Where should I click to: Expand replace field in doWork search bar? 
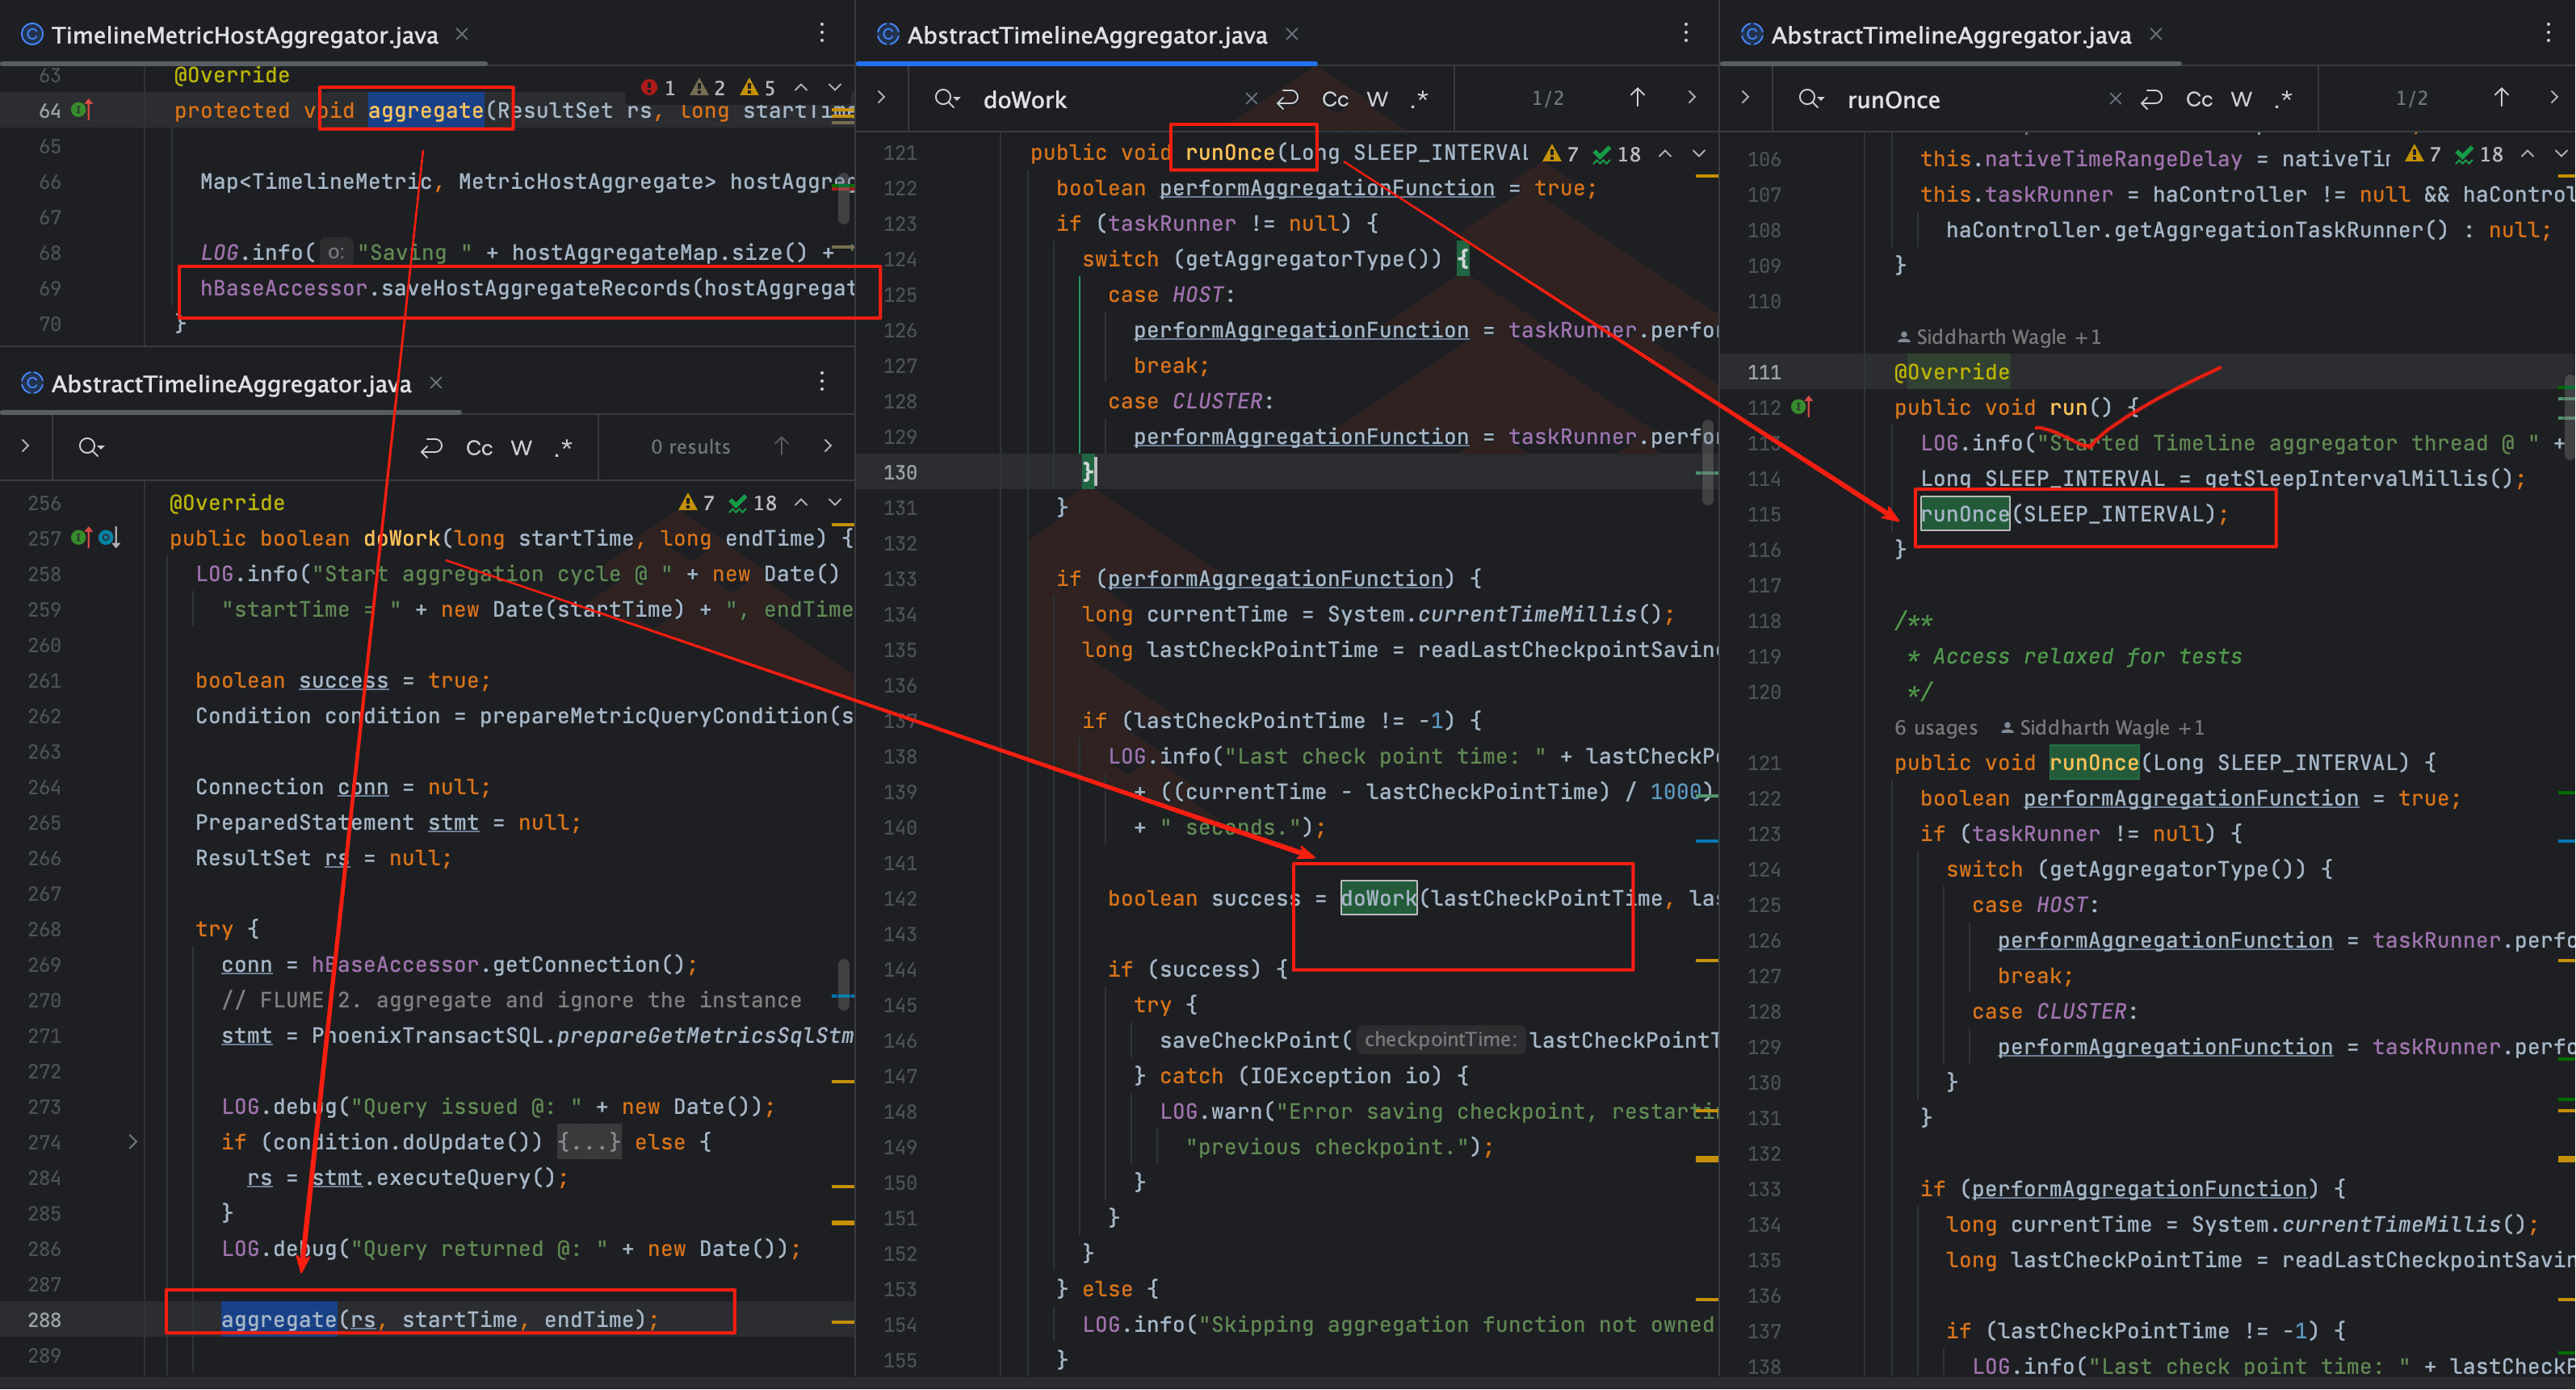click(881, 97)
